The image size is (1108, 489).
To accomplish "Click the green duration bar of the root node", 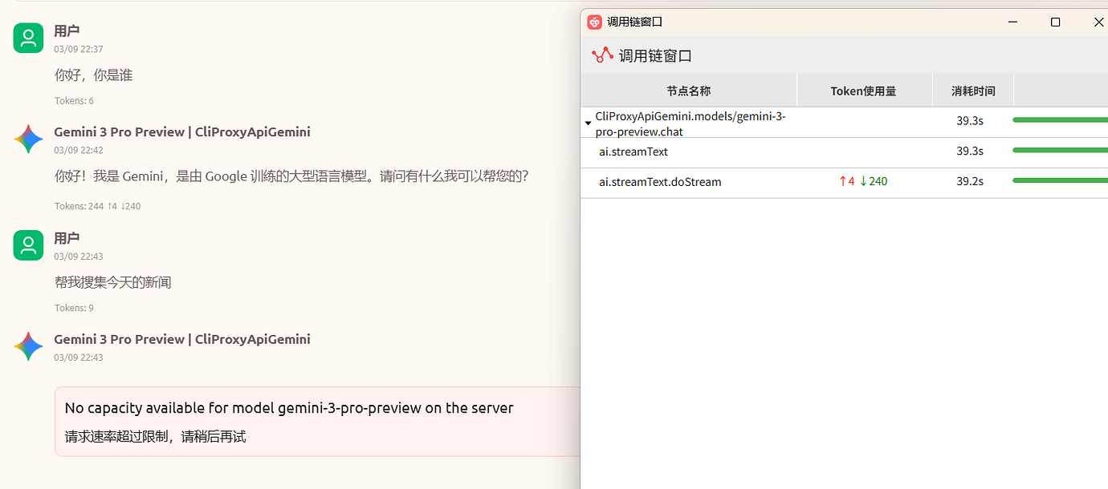I will pyautogui.click(x=1060, y=119).
